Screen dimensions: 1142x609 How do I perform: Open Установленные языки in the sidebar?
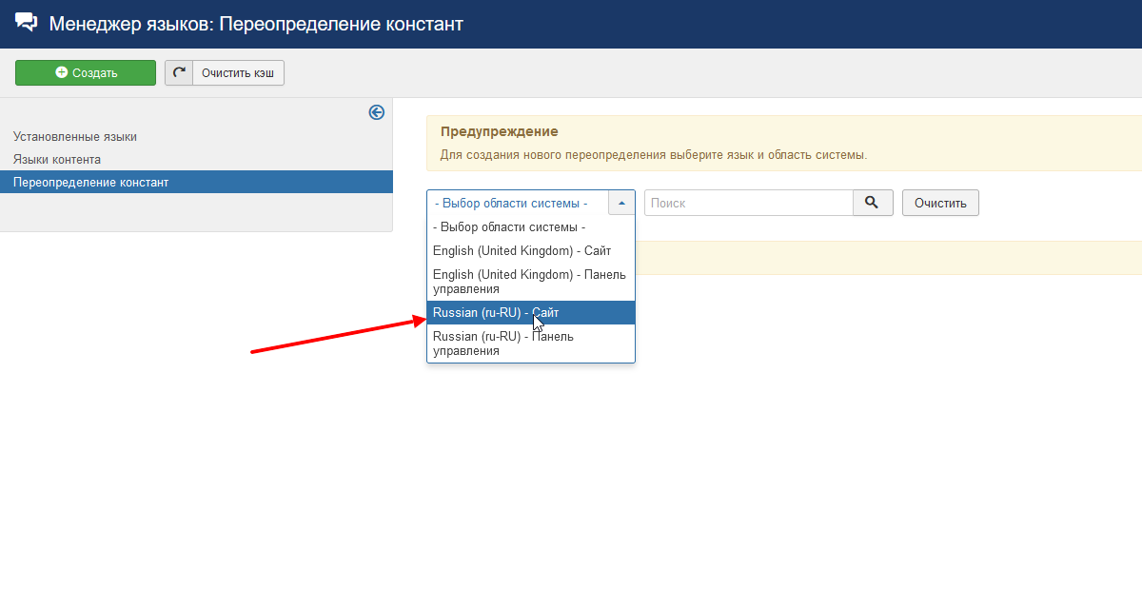(x=75, y=137)
